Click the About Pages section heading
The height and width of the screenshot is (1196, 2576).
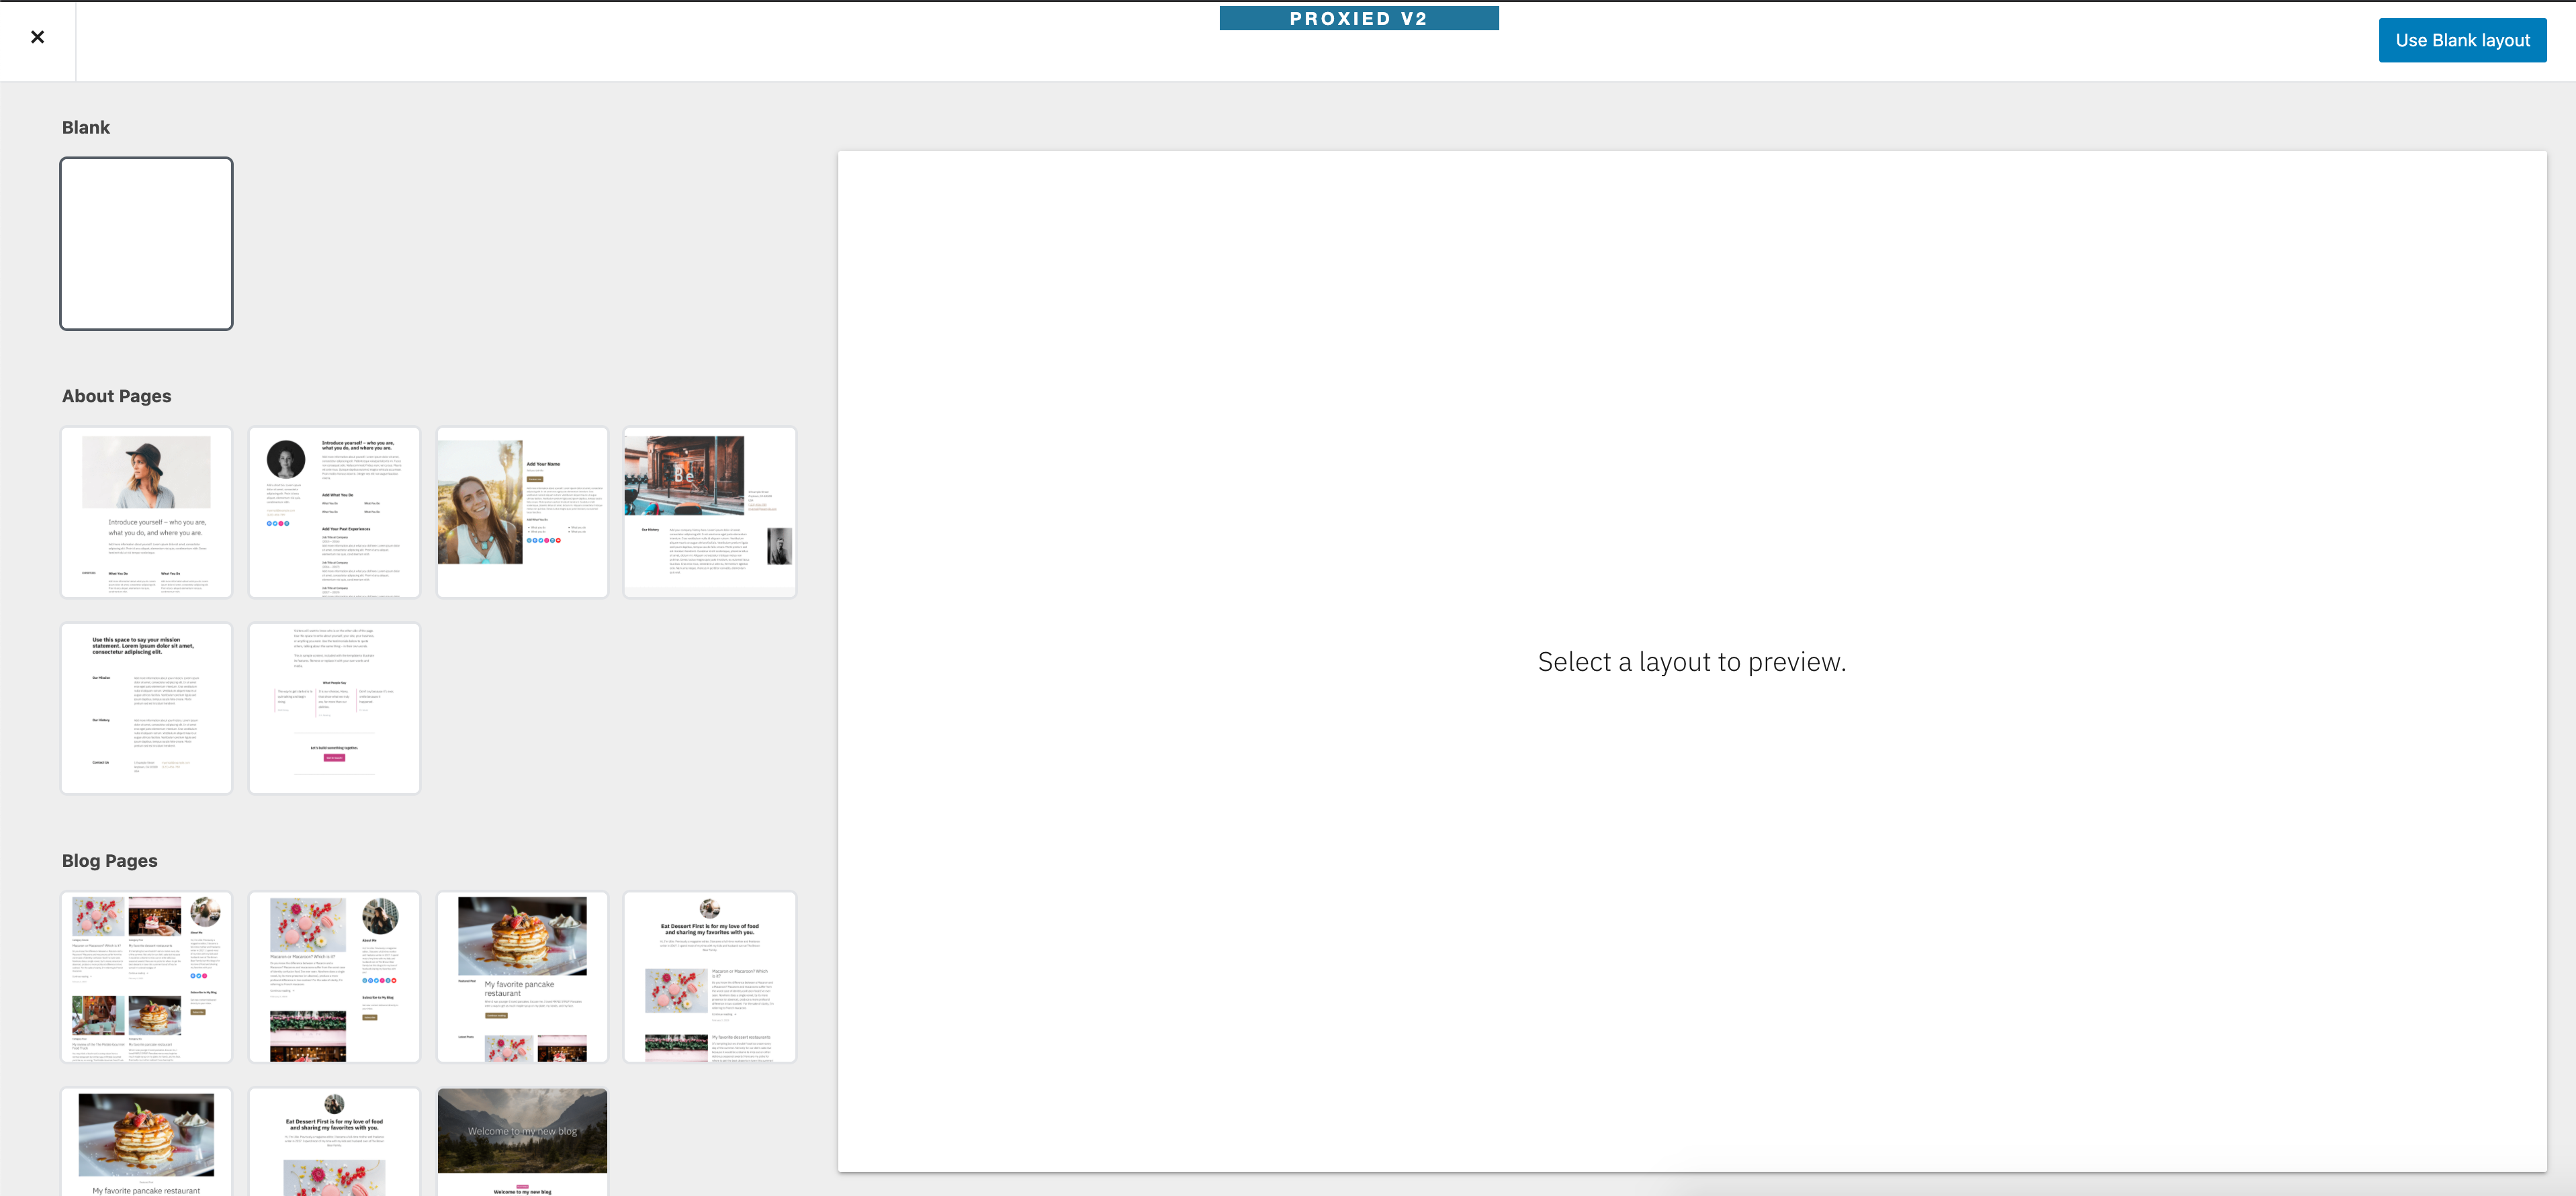tap(116, 396)
